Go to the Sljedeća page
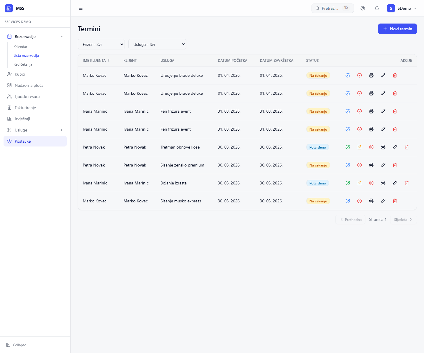 [x=403, y=219]
